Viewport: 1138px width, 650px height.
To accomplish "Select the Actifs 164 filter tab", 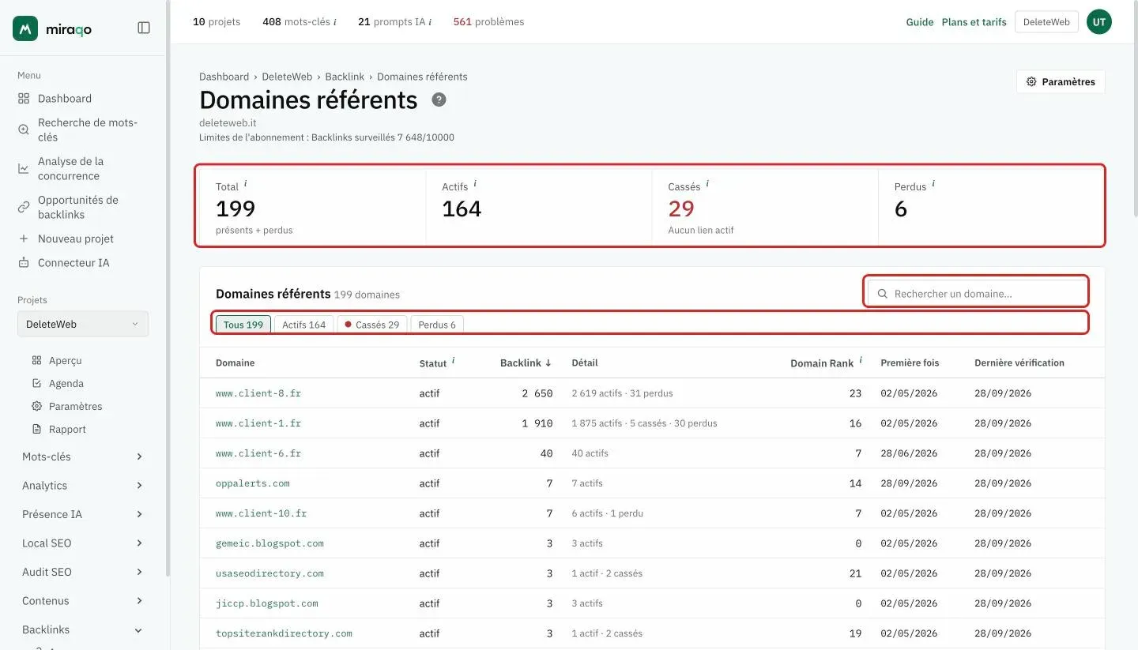I will tap(304, 325).
